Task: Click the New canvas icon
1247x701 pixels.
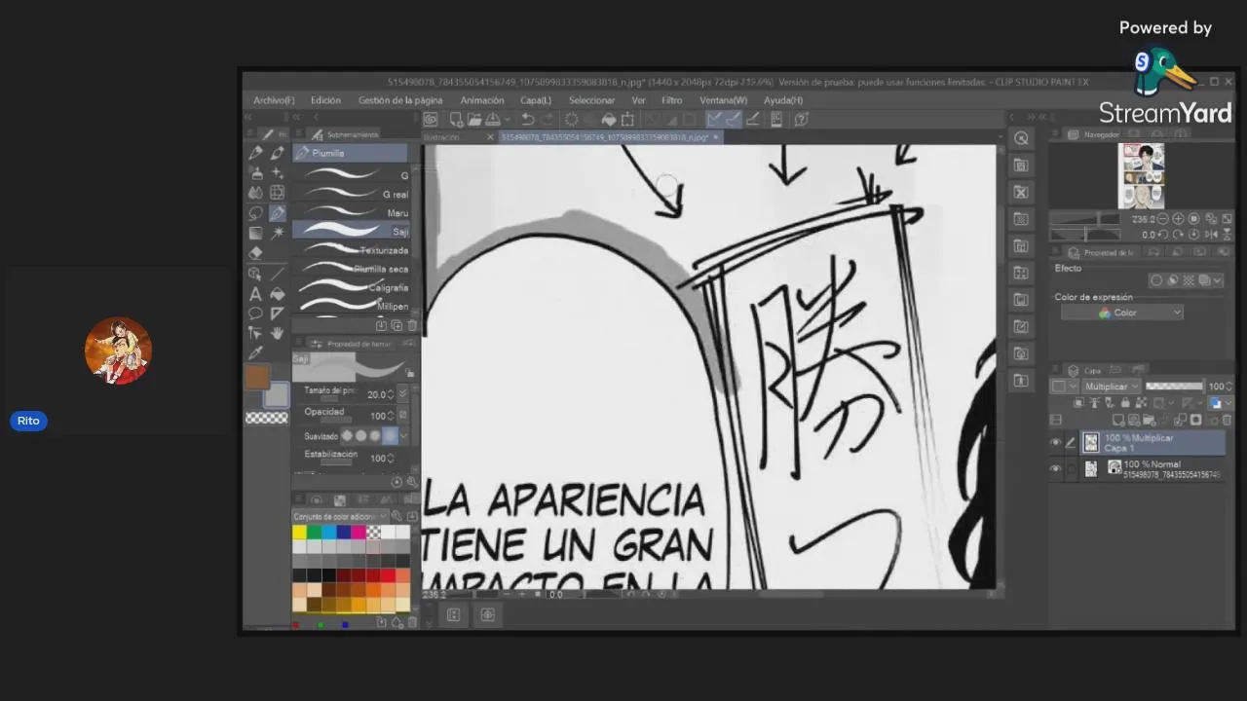Action: 455,119
